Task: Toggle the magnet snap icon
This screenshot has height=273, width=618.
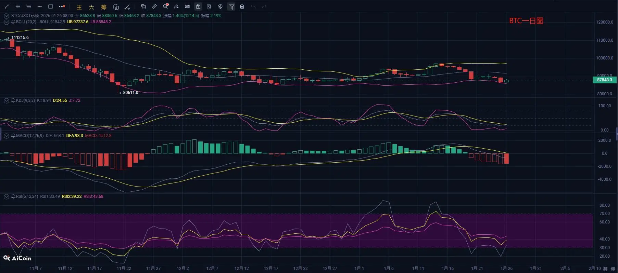Action: (x=220, y=6)
